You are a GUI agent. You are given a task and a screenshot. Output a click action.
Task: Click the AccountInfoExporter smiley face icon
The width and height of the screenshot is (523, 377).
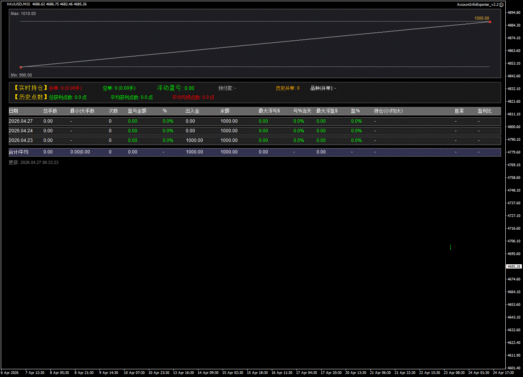[501, 4]
